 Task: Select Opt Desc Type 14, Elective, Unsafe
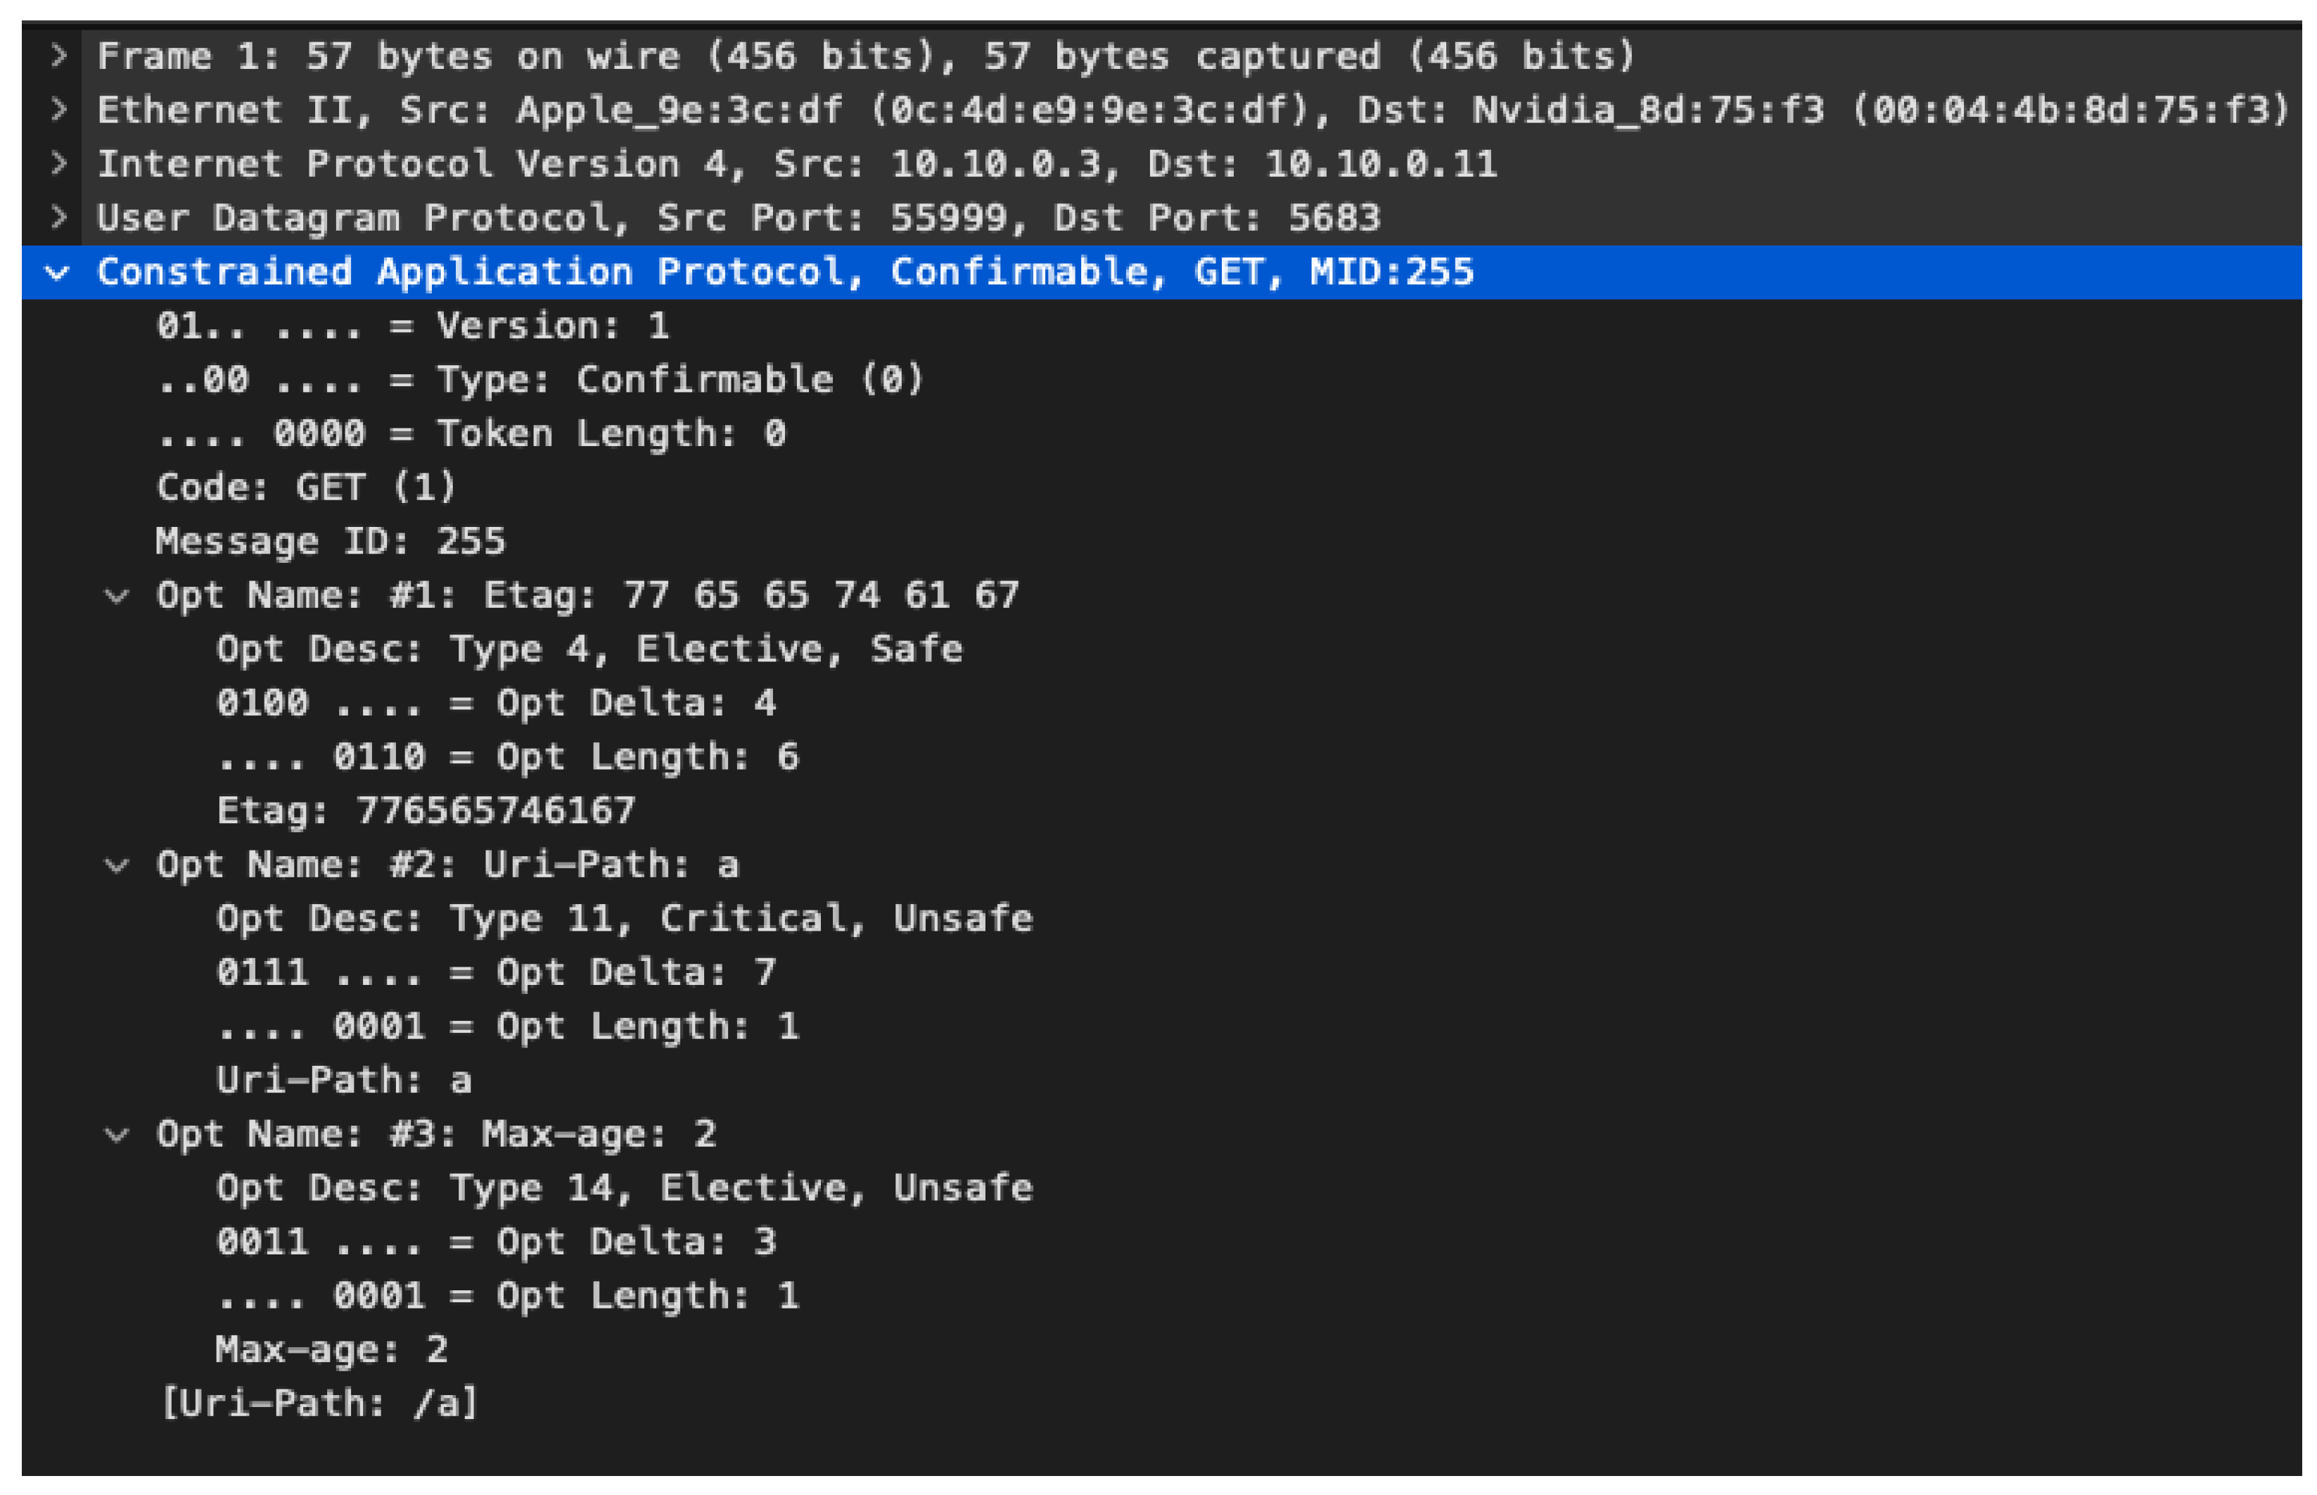(x=624, y=1188)
